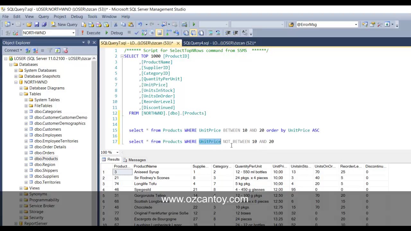Click Display Estimated Execution Plan icon
Screen dimensions: 411x231
point(144,33)
